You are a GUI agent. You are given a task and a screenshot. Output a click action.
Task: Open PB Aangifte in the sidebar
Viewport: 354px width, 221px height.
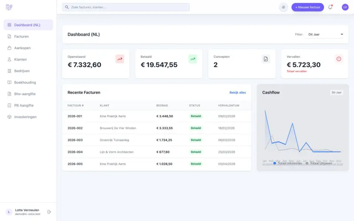(x=28, y=105)
